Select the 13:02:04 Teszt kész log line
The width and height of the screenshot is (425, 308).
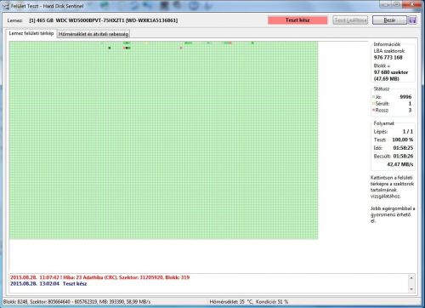click(x=48, y=283)
